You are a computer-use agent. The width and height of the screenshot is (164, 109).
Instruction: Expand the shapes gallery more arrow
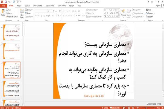pos(119,16)
